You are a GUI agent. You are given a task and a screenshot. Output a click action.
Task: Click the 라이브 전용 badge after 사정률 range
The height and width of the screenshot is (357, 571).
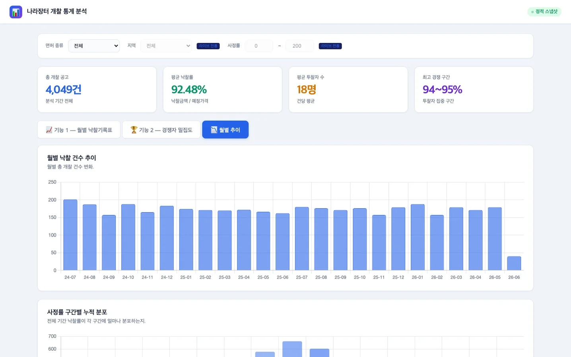330,46
